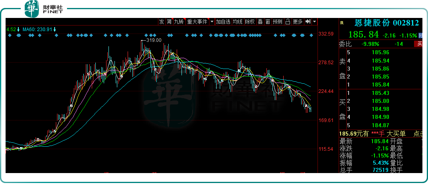This screenshot has width=428, height=191.
Task: Click the jump-to-end arrow icon
Action: click(x=308, y=22)
